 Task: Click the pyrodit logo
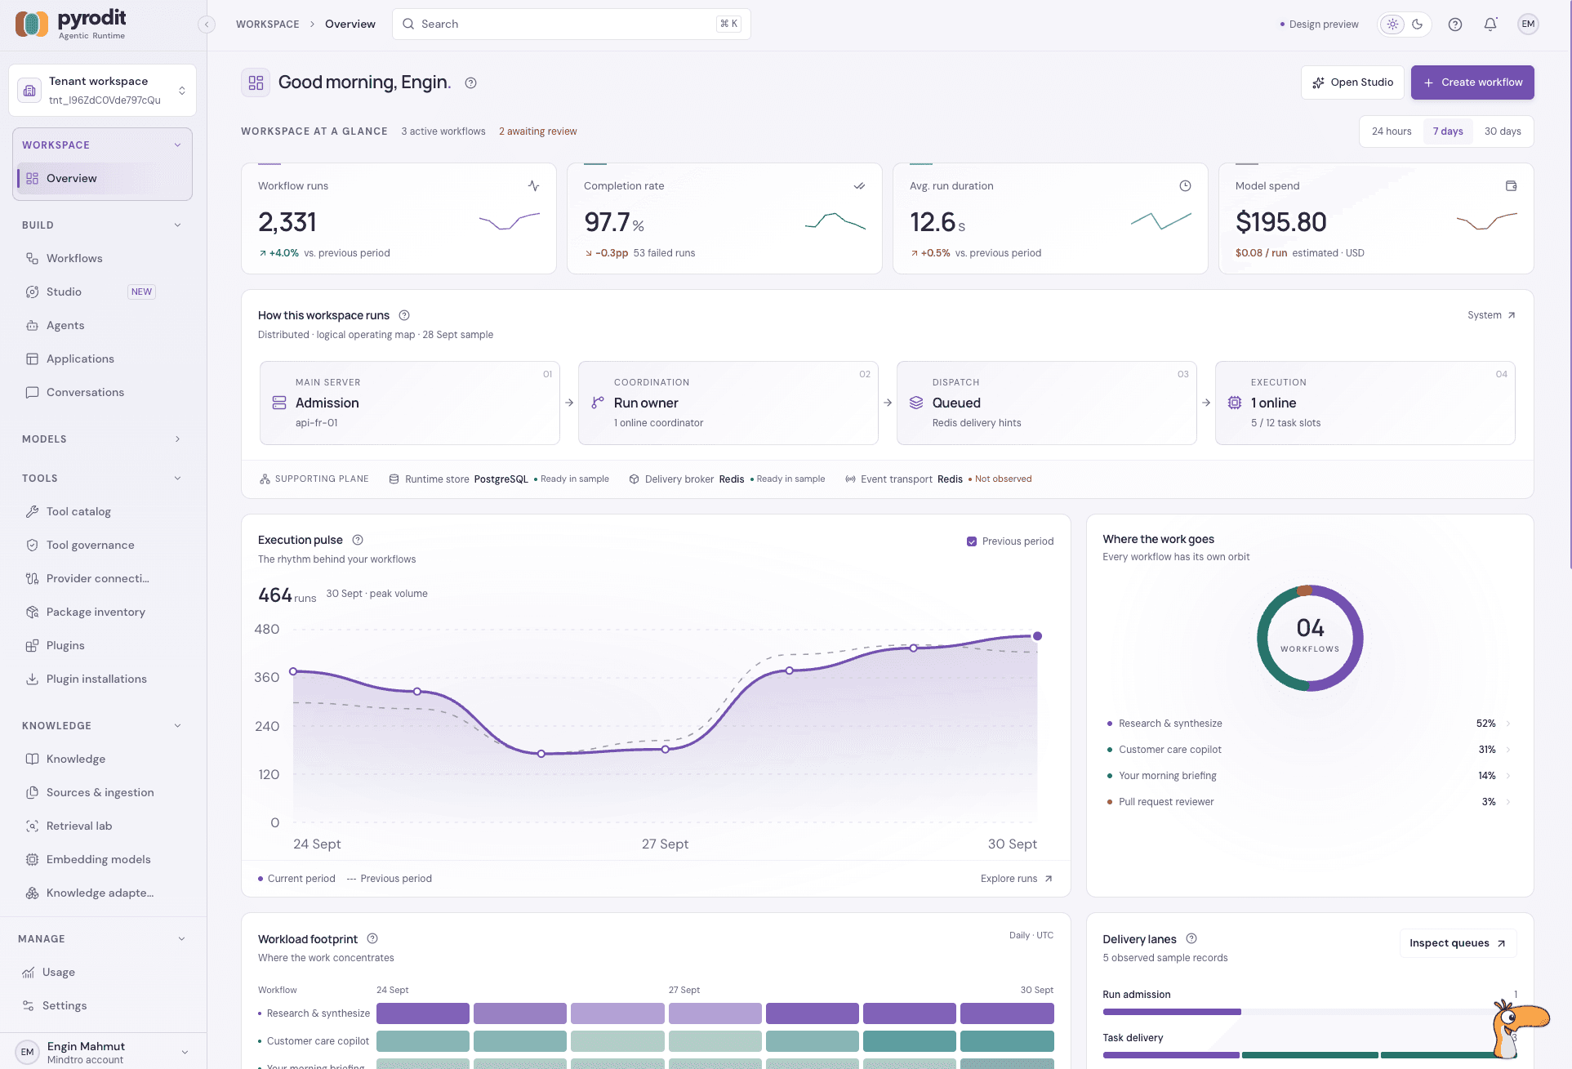(71, 24)
